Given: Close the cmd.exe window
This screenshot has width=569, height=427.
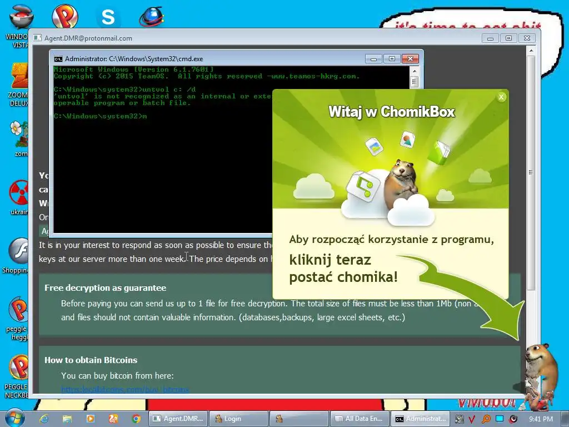Looking at the screenshot, I should click(x=410, y=59).
